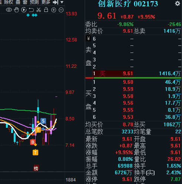Jump to latest with arrow-to-bar icon
The width and height of the screenshot is (182, 184).
[55, 2]
